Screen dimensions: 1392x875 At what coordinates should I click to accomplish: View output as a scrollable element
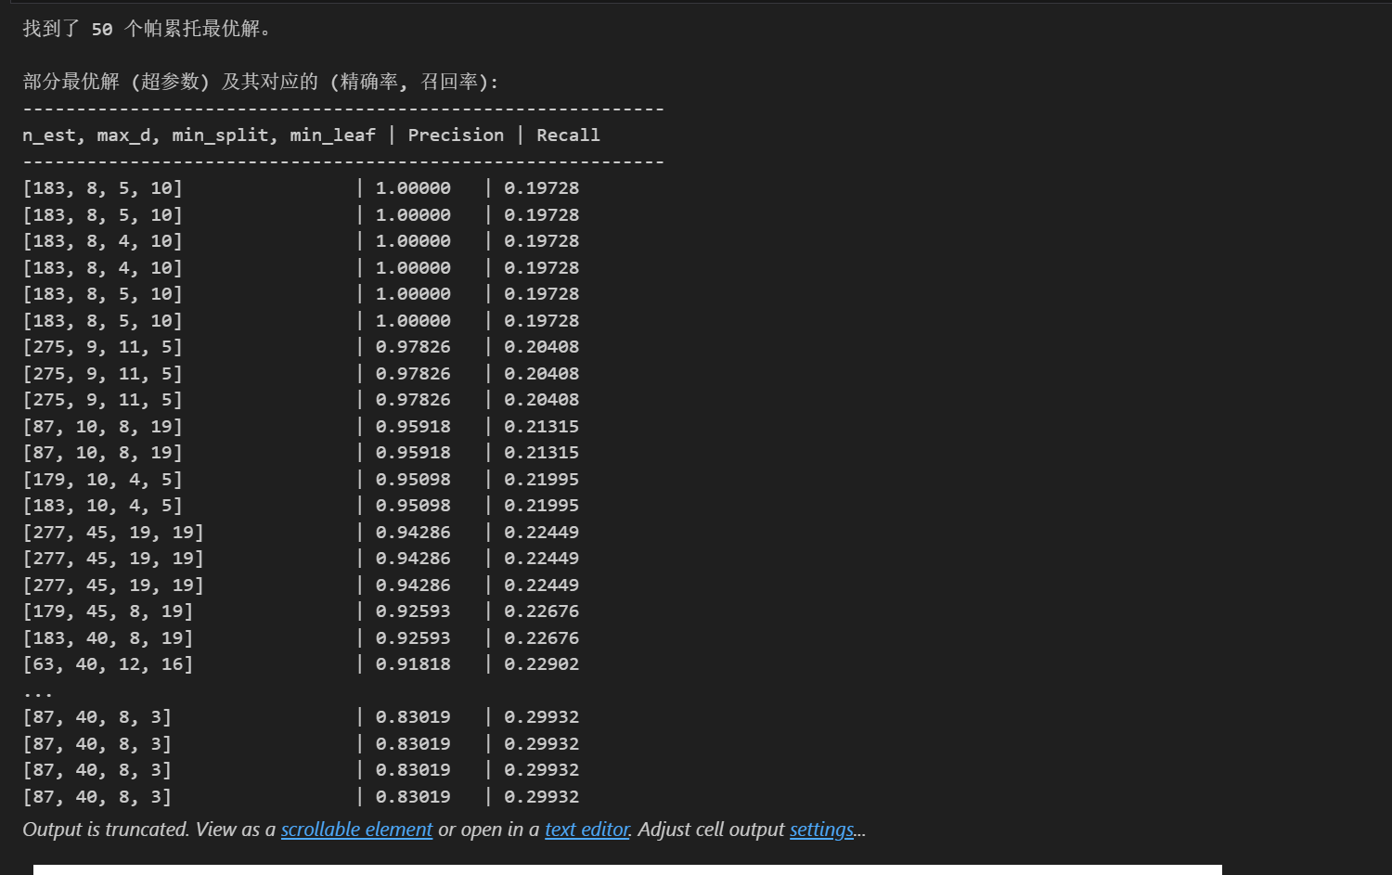click(356, 829)
